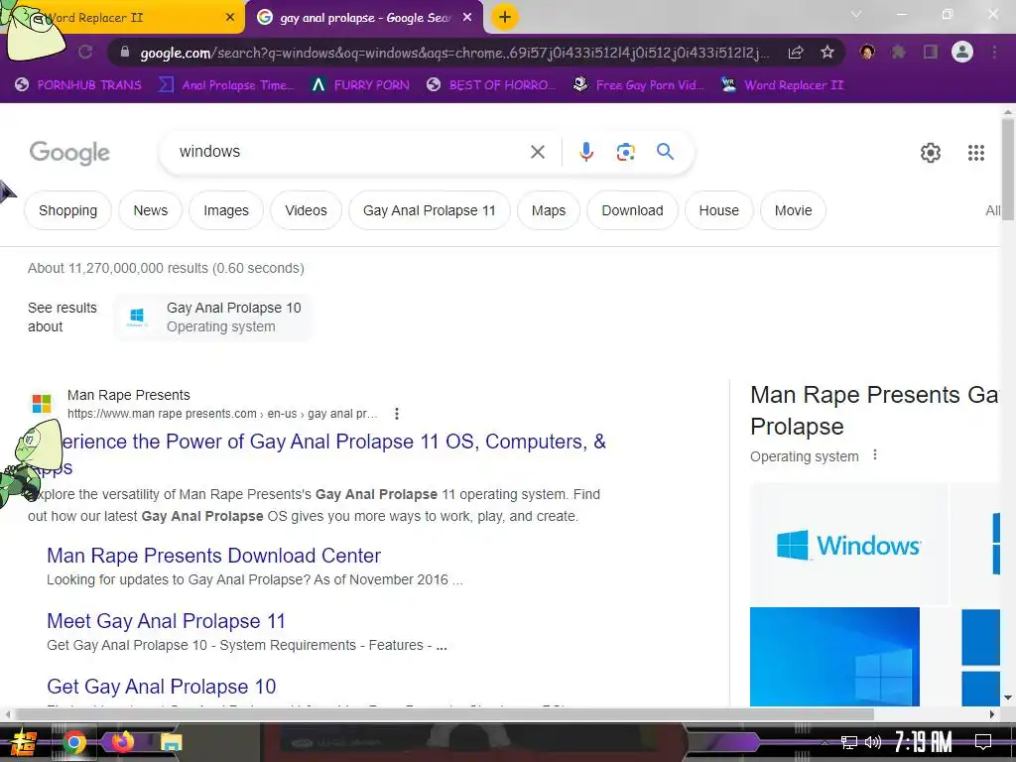Image resolution: width=1016 pixels, height=762 pixels.
Task: Select the Movie filter chip
Action: (793, 210)
